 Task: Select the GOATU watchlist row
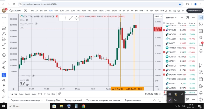point(180,34)
